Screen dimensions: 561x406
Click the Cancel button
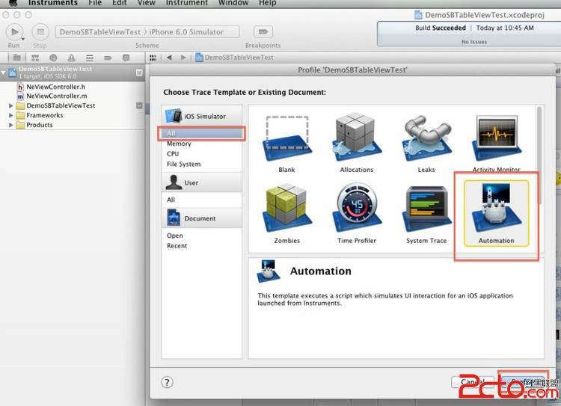(x=473, y=382)
